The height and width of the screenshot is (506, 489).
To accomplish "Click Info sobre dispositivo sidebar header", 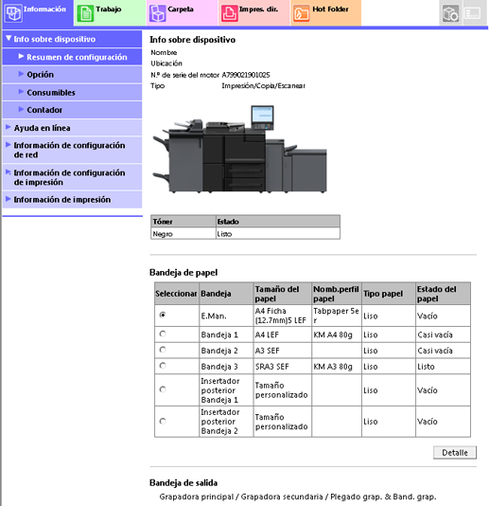I will pyautogui.click(x=72, y=39).
